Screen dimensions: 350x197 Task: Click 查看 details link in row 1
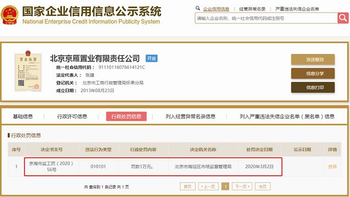pos(332,166)
